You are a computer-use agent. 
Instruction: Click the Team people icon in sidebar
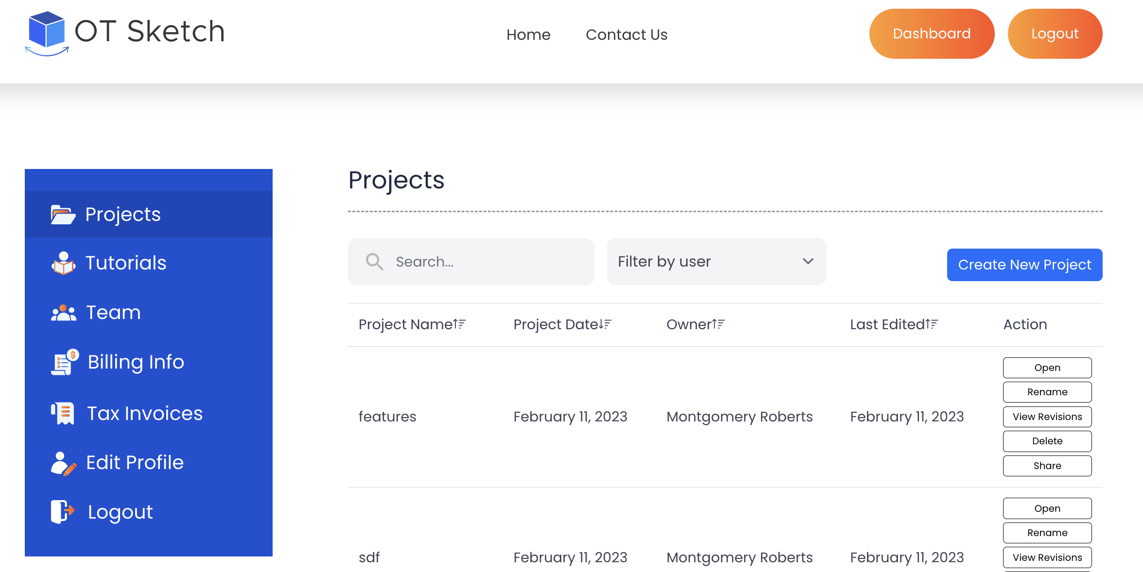[x=64, y=313]
